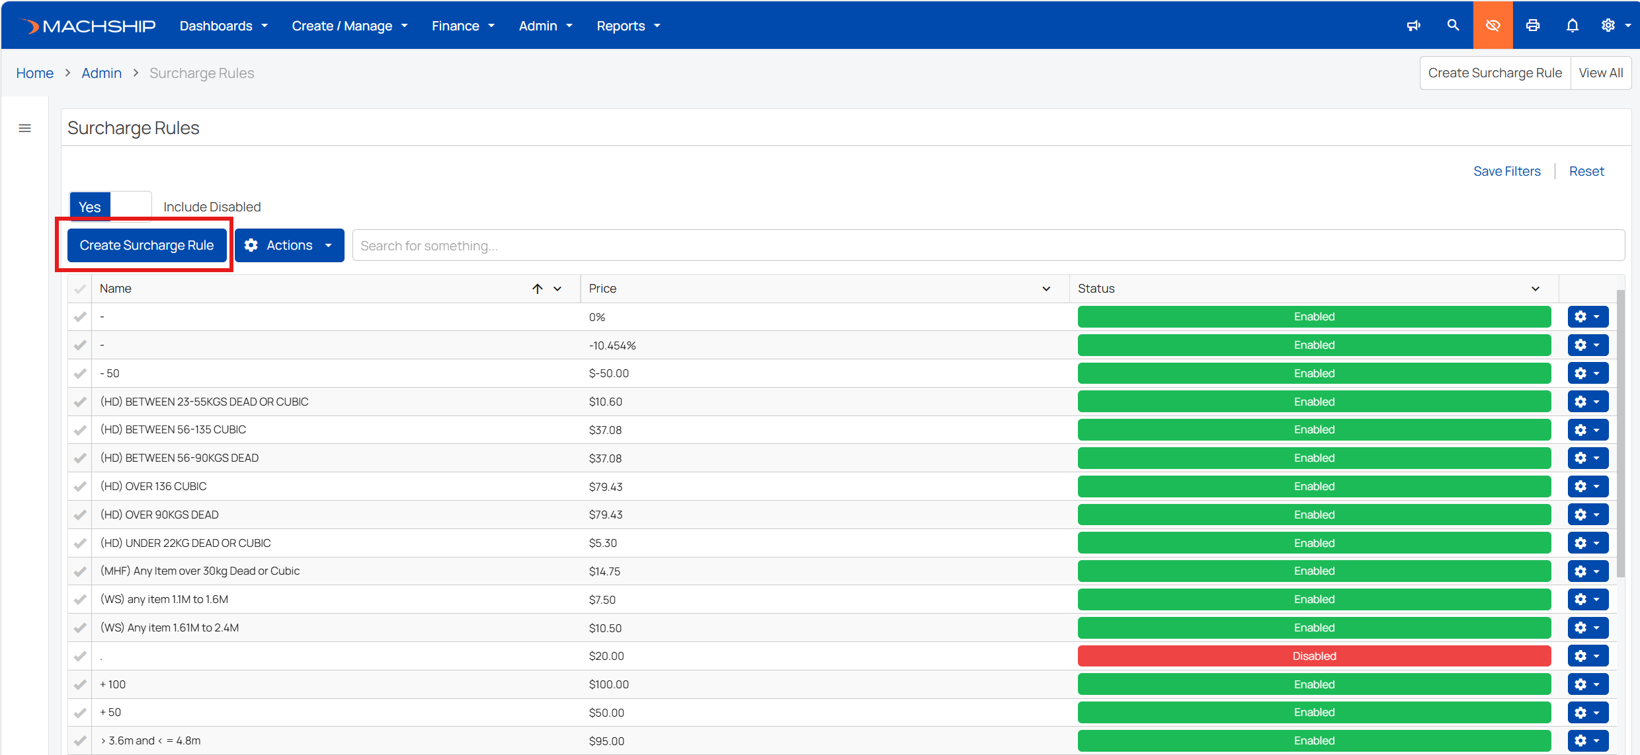Sort Name column ascending with arrow icon
The image size is (1640, 755).
(538, 289)
